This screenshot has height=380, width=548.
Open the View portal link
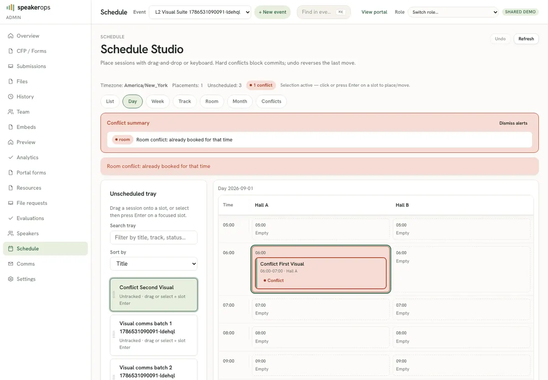[x=374, y=12]
